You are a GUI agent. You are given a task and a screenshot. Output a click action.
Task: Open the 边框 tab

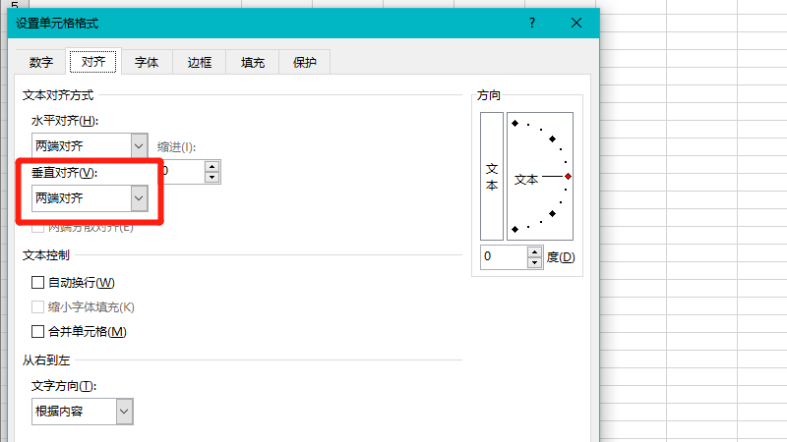[x=200, y=62]
